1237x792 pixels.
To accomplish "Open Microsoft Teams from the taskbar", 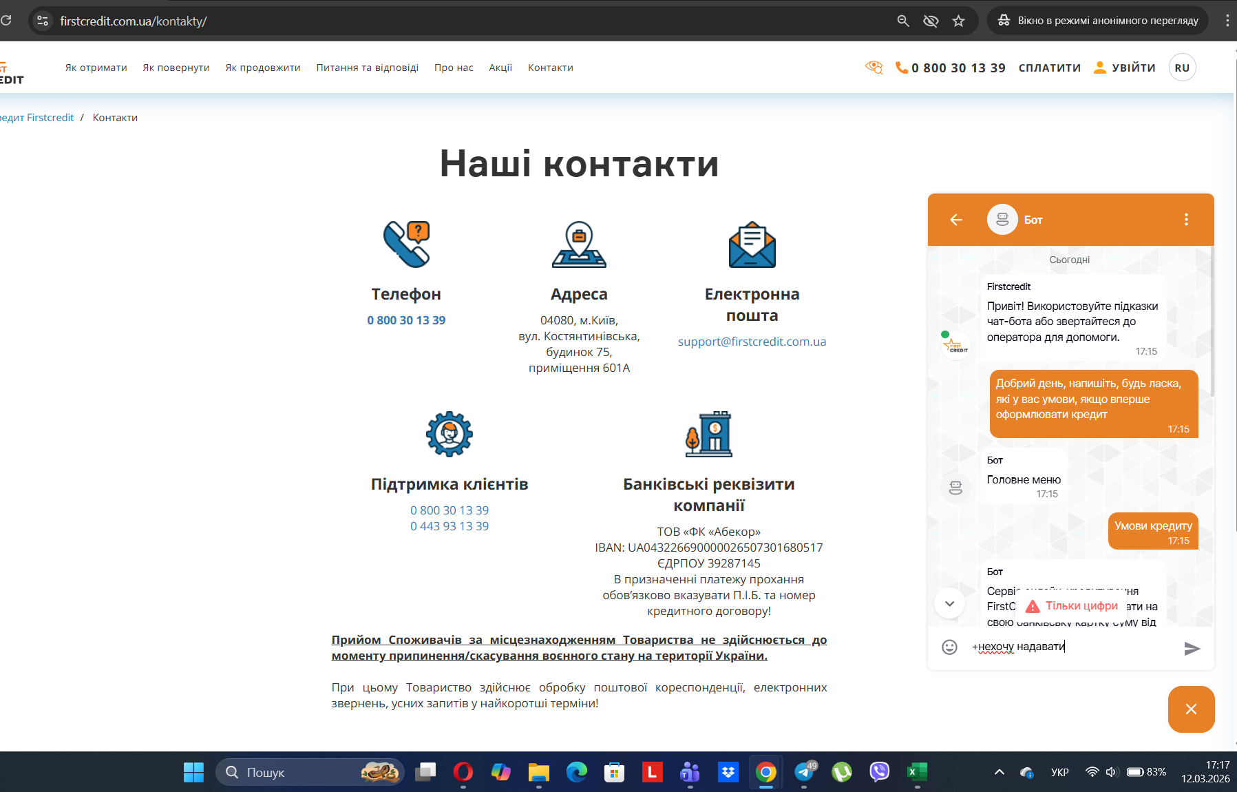I will coord(690,772).
